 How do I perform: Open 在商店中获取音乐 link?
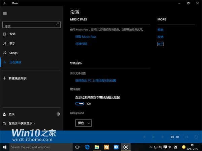(22, 123)
